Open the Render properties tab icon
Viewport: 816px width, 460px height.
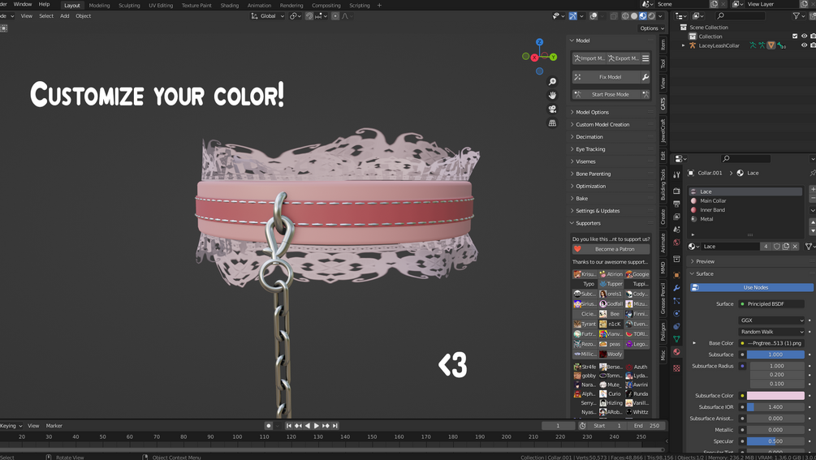(x=676, y=191)
